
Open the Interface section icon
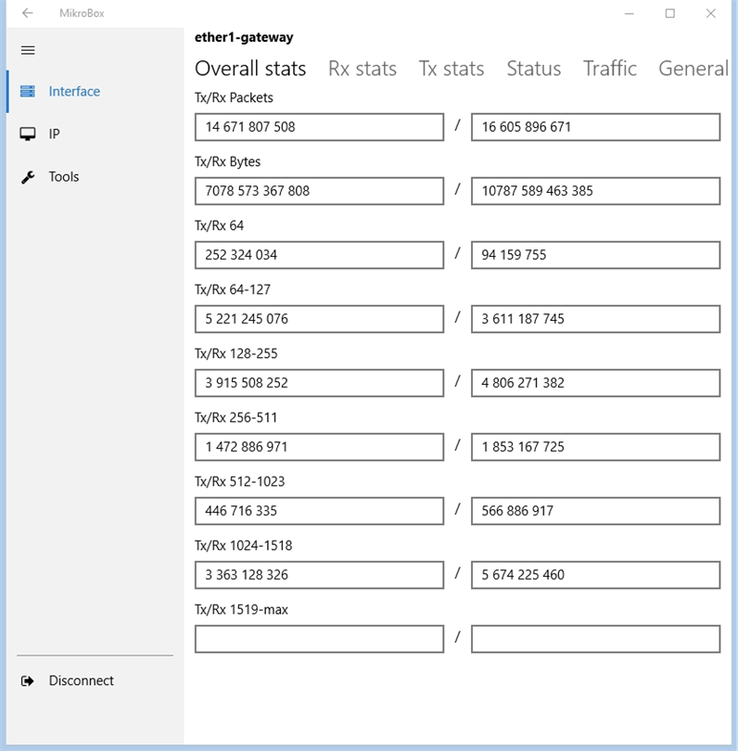click(28, 92)
